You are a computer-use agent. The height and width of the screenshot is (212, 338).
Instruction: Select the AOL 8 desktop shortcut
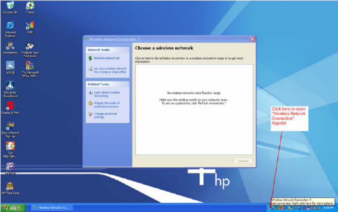tap(10, 67)
